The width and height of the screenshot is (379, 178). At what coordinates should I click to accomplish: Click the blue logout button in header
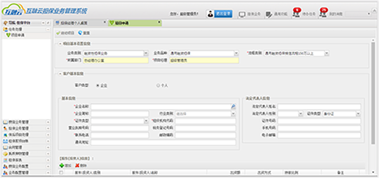pos(223,14)
